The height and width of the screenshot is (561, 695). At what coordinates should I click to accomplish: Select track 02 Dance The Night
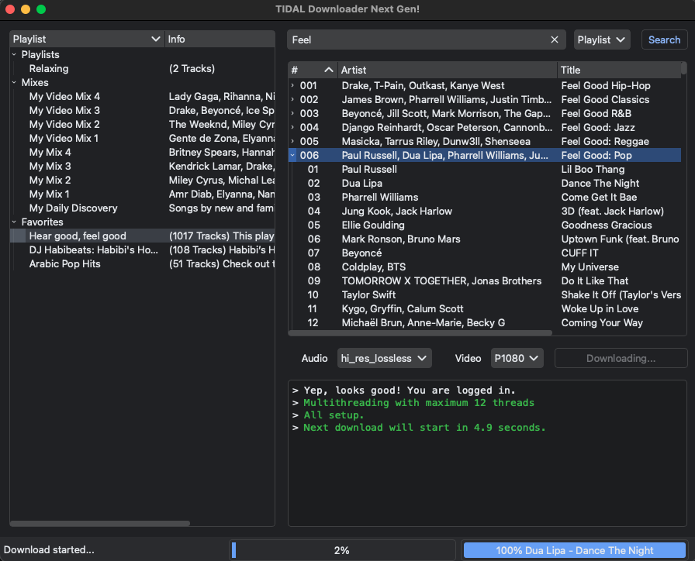point(485,184)
